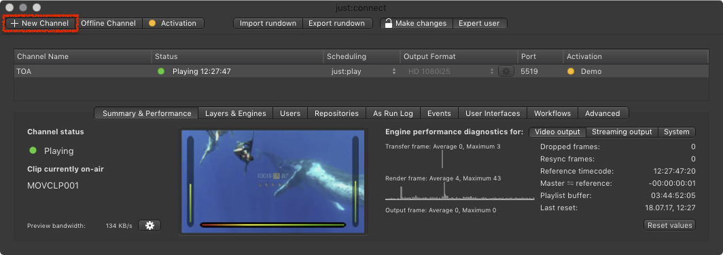Switch to Summary & Performance tab
The width and height of the screenshot is (723, 255).
(x=147, y=113)
